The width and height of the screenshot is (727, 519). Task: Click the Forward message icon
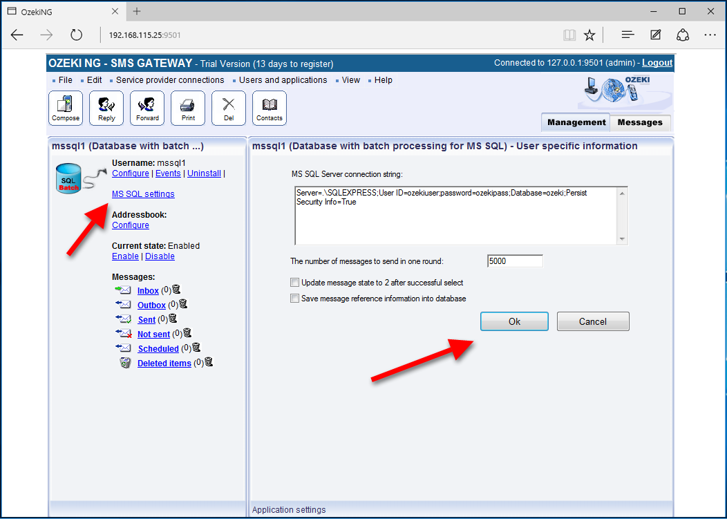click(147, 108)
